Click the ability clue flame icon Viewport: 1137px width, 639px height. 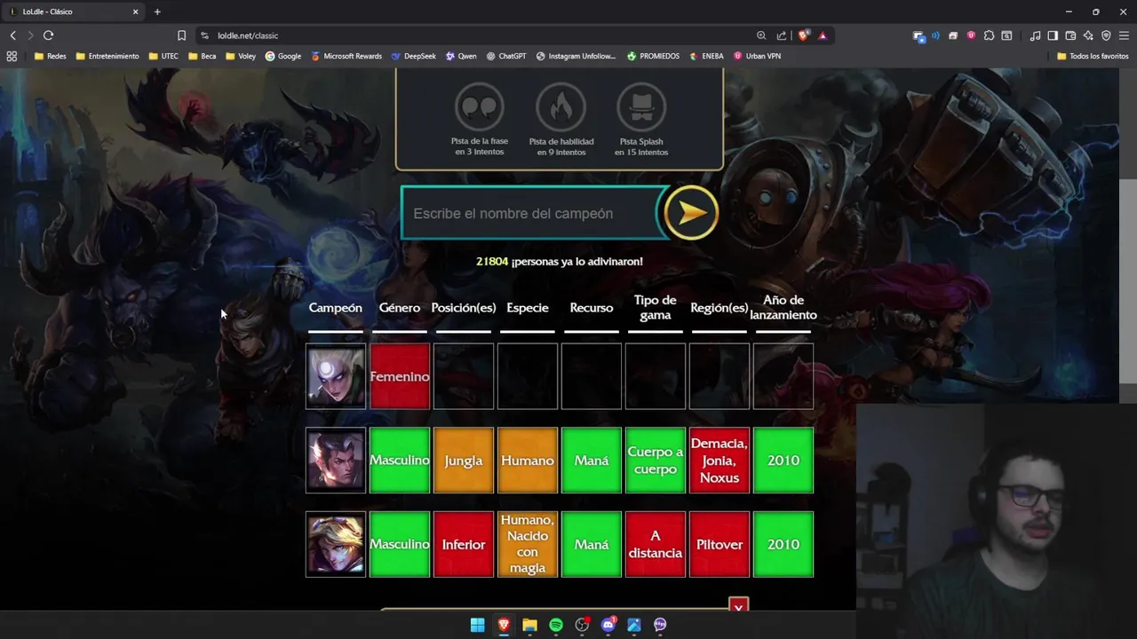pos(561,107)
